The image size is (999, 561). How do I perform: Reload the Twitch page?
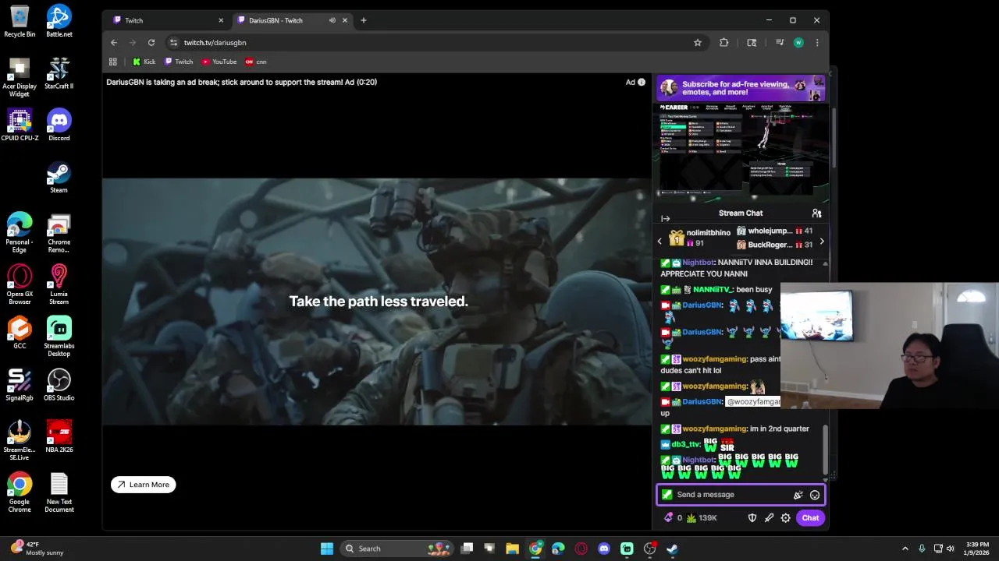[151, 42]
